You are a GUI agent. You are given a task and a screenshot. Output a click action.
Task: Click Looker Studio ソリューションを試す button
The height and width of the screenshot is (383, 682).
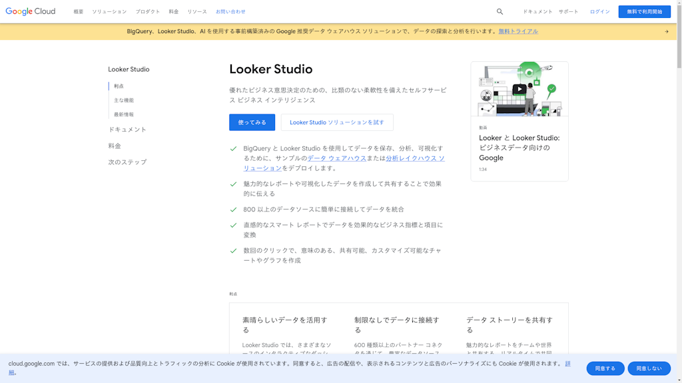coord(336,122)
